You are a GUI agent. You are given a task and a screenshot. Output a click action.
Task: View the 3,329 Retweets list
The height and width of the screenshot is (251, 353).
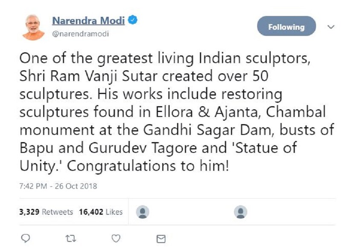point(46,212)
